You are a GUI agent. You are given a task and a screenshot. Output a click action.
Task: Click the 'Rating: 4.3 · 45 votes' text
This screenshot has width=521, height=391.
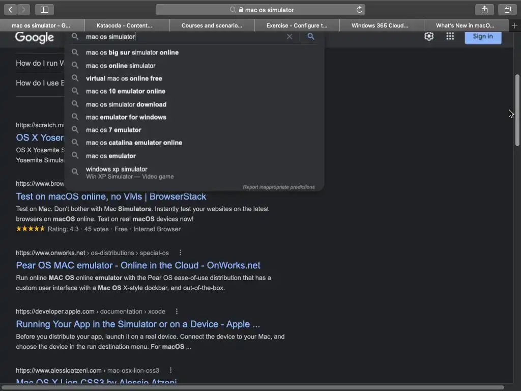click(x=78, y=229)
